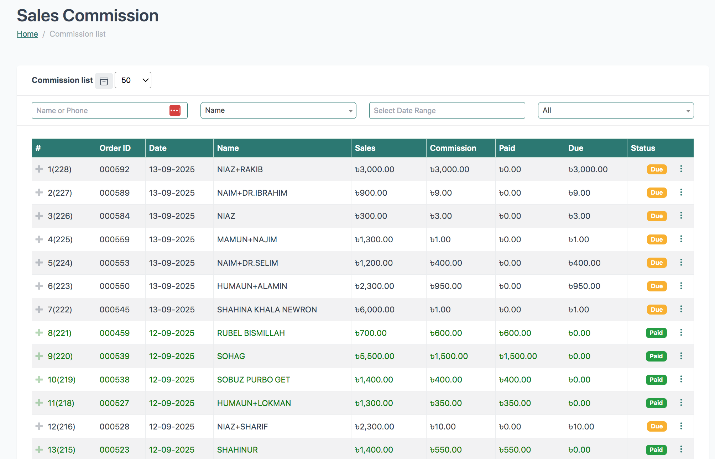Click the Commission column header
Image resolution: width=715 pixels, height=459 pixels.
(x=453, y=148)
